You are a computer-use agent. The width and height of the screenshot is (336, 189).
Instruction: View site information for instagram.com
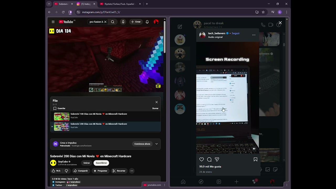(78, 12)
